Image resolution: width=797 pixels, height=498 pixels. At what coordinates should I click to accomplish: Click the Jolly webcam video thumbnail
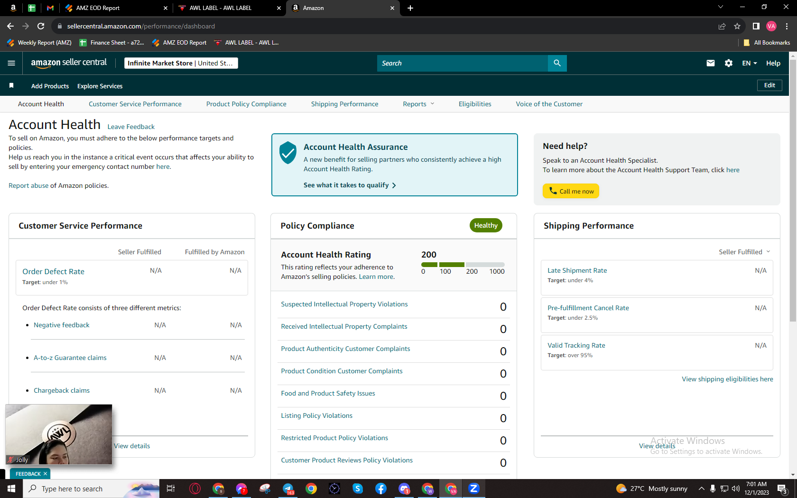tap(59, 434)
